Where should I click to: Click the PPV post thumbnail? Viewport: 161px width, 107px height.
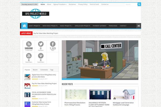point(27,86)
